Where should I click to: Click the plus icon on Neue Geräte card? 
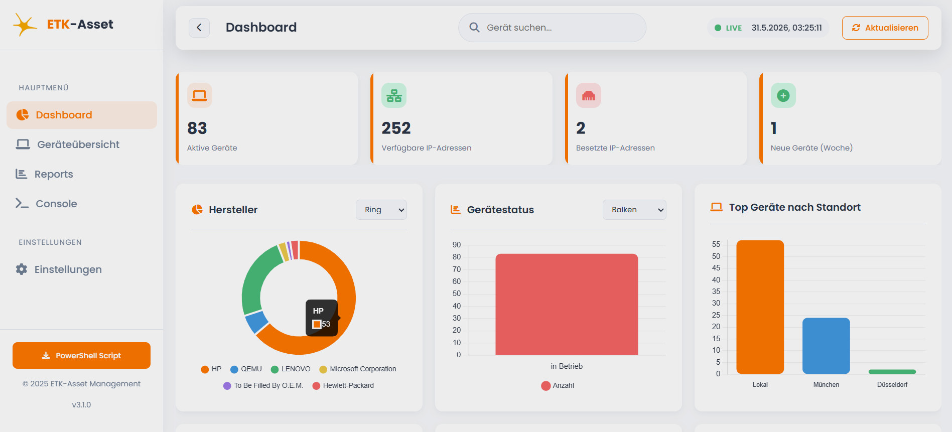coord(783,95)
